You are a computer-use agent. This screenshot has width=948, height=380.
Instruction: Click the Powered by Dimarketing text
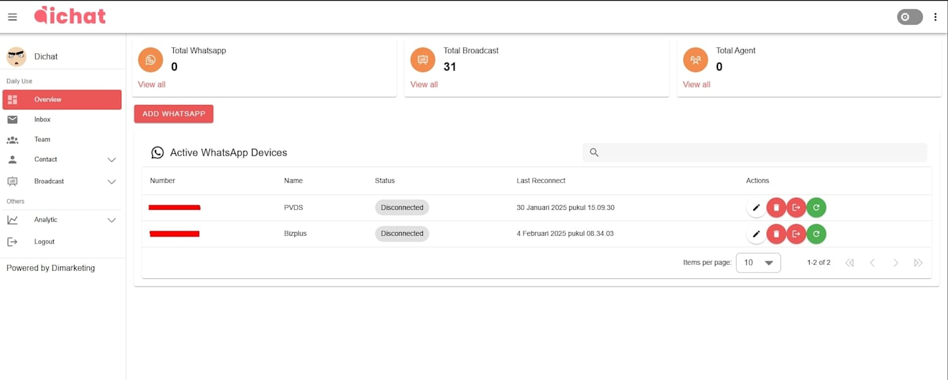click(x=51, y=268)
